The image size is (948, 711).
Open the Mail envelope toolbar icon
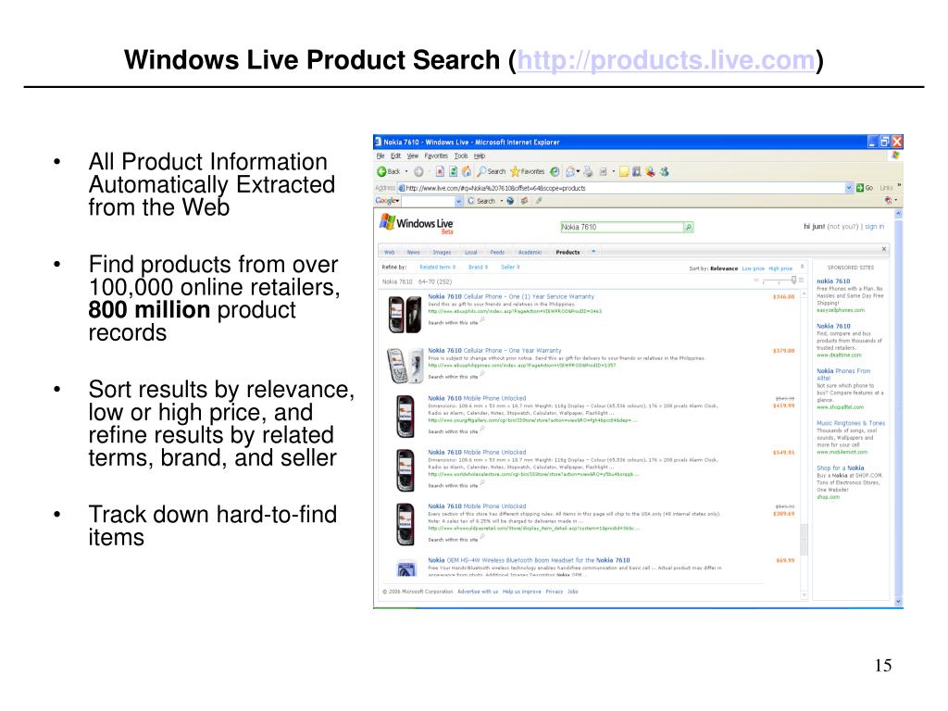click(x=569, y=171)
